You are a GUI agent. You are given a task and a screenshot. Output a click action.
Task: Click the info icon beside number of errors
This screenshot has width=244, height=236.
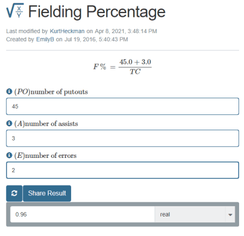pos(9,155)
